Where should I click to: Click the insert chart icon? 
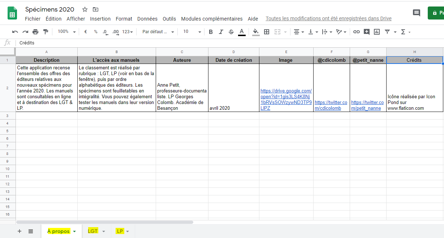377,32
